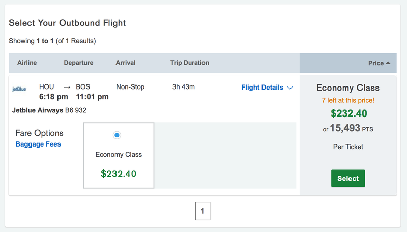
Task: Go to results page 1
Action: pos(202,211)
